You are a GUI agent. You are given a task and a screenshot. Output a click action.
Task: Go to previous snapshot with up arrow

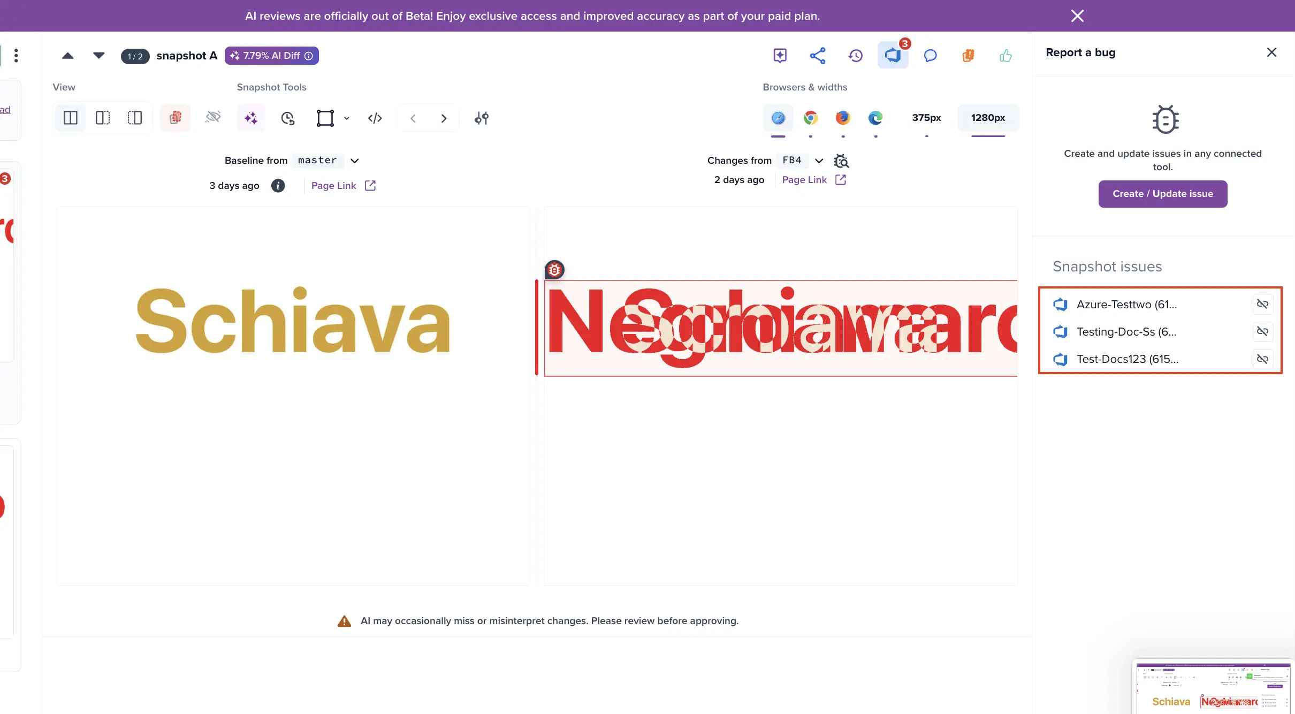click(x=68, y=56)
